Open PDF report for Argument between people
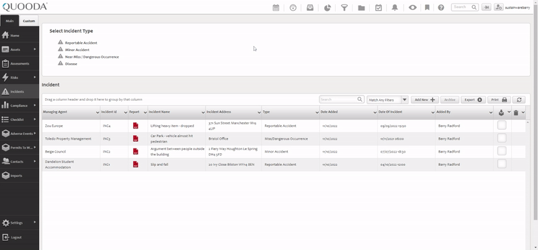 pyautogui.click(x=136, y=151)
